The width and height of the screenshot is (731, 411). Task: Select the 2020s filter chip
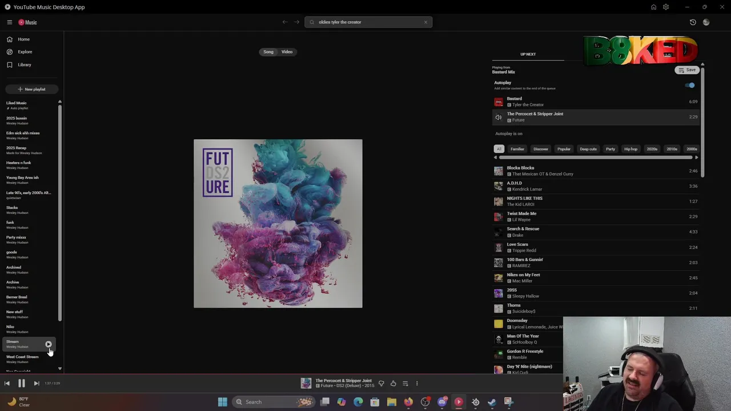pos(652,149)
